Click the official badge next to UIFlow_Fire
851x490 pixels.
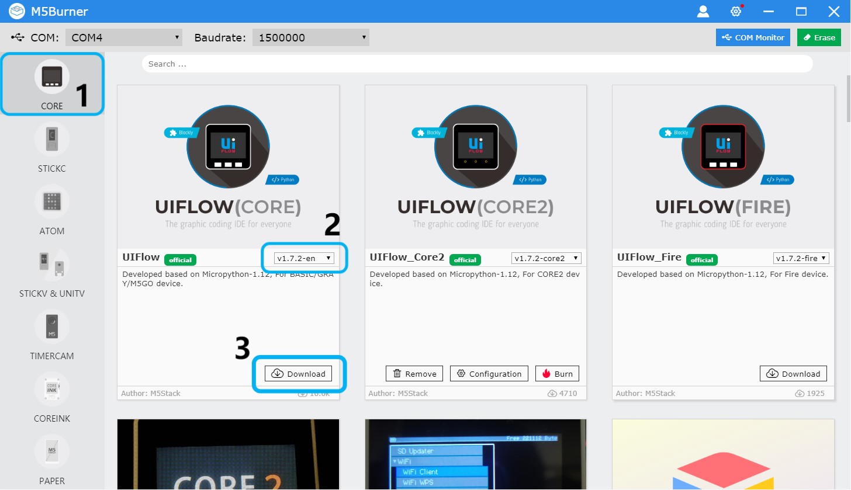pyautogui.click(x=703, y=260)
